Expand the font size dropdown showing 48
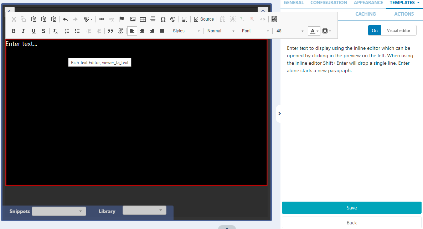The height and width of the screenshot is (229, 423). 290,31
